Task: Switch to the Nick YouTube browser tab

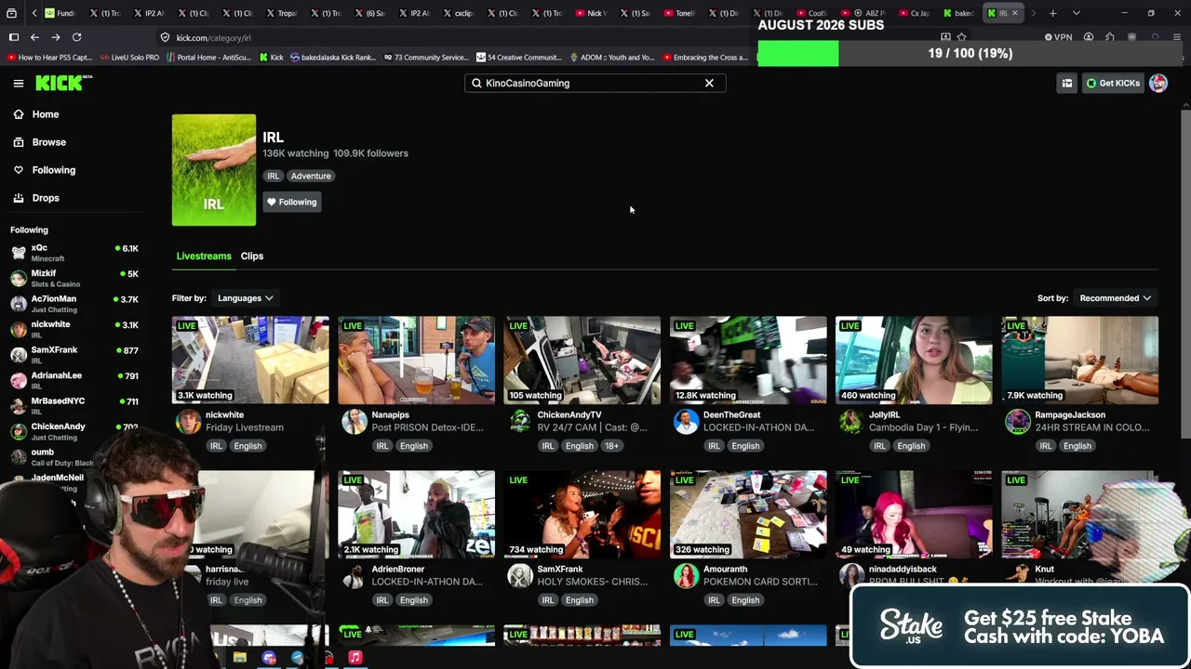Action: 592,13
